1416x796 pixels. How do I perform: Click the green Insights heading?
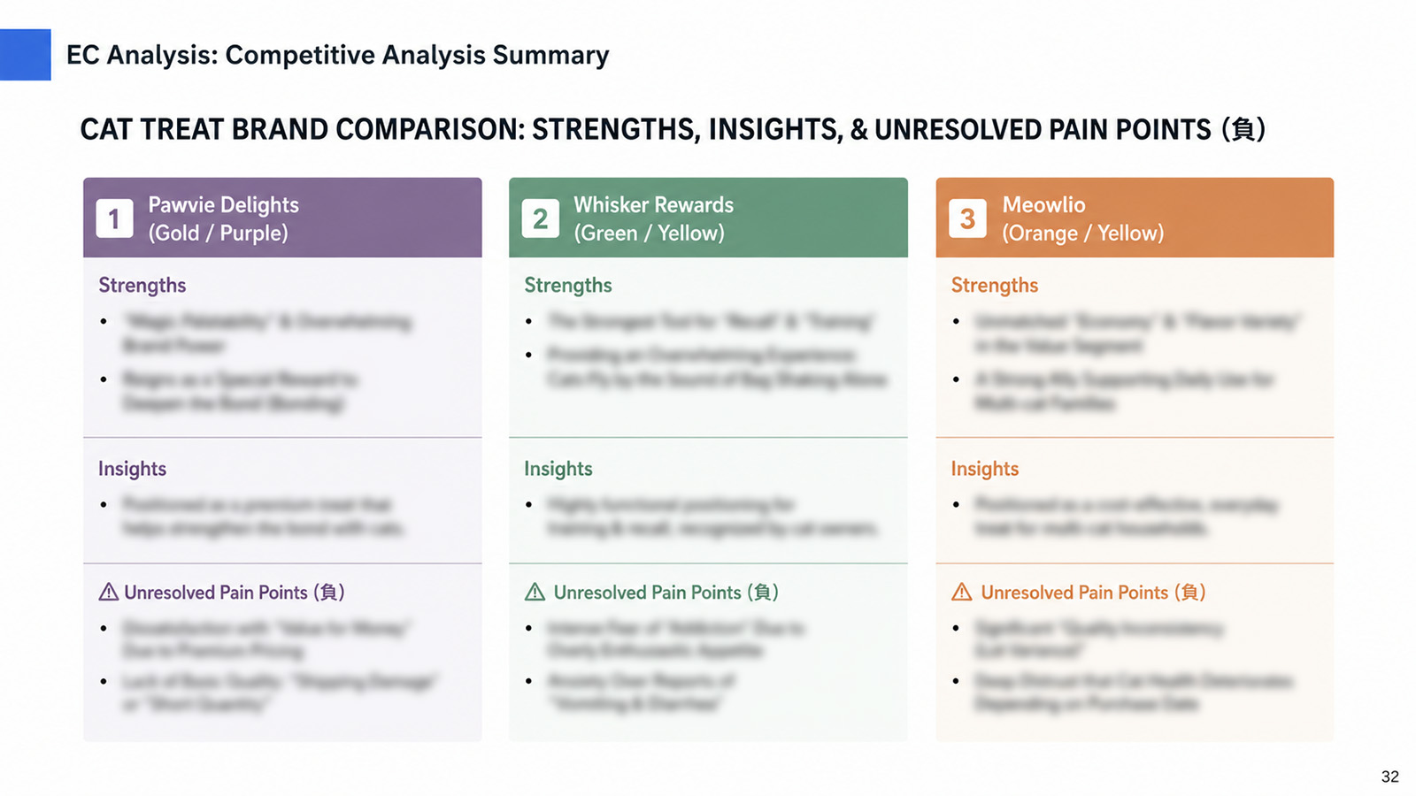pos(558,469)
